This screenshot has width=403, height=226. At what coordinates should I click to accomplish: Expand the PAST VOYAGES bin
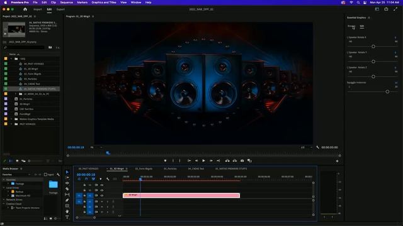(x=11, y=124)
